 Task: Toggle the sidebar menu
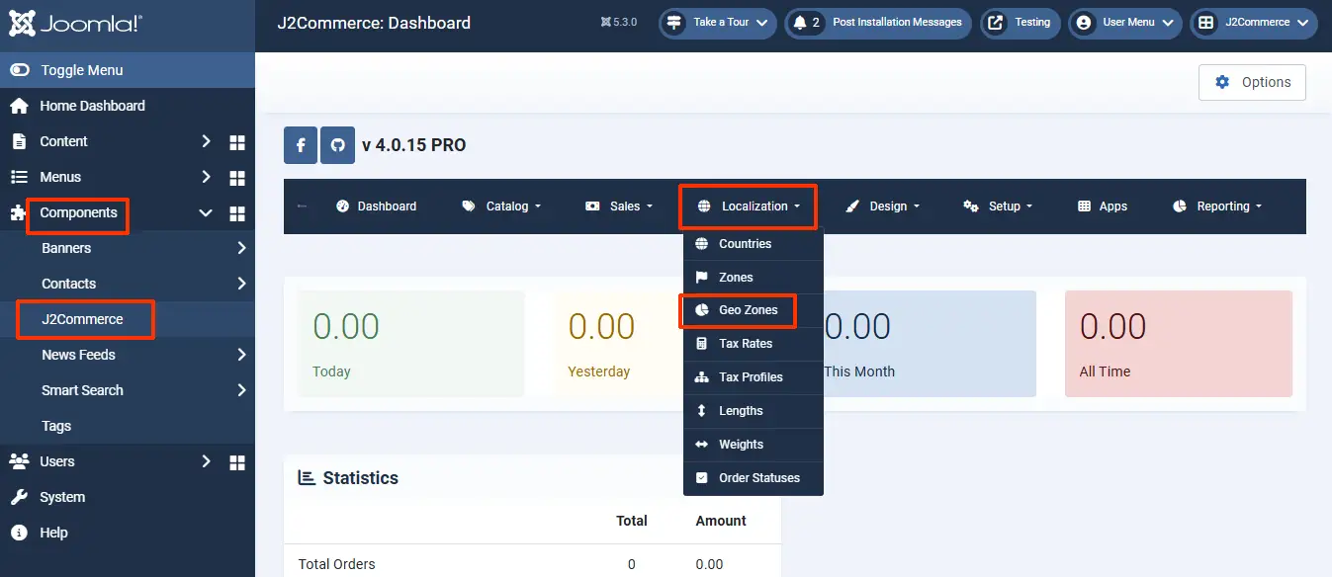[128, 70]
